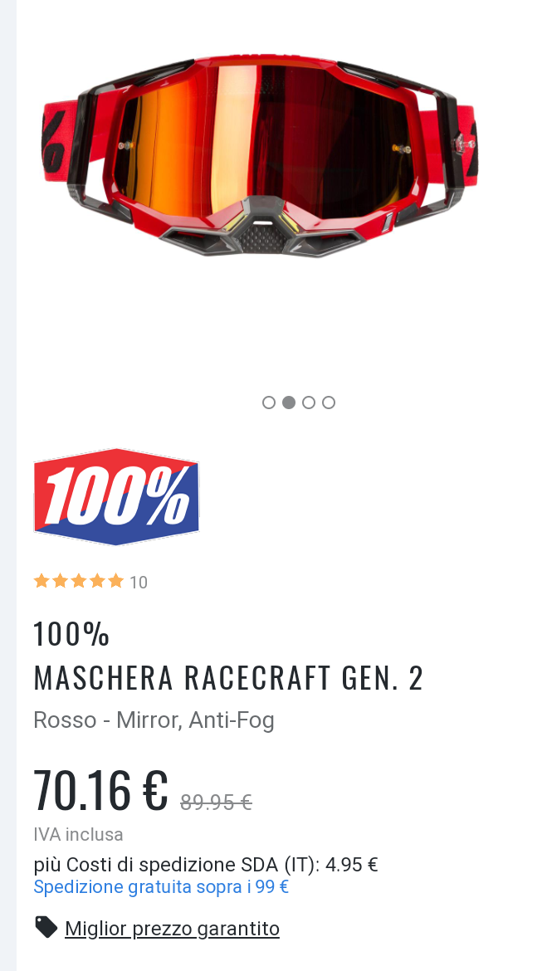Select the filled second carousel dot
The image size is (547, 971).
pyautogui.click(x=289, y=403)
